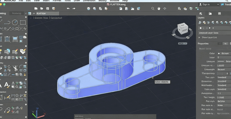Viewport: 231px width, 119px height.
Task: Open the Annotation scale 1:1 dropdown
Action: (224, 93)
